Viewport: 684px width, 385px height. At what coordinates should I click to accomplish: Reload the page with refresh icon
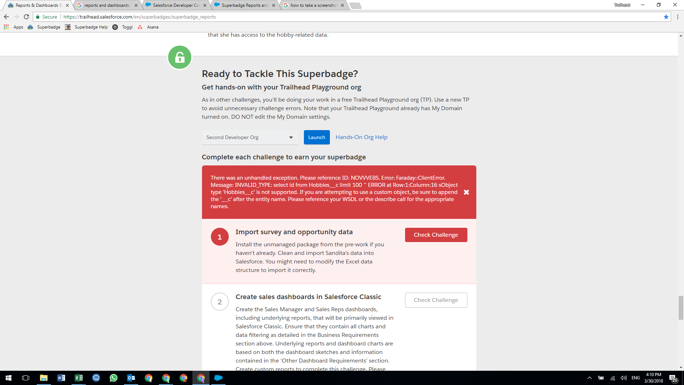pyautogui.click(x=26, y=17)
